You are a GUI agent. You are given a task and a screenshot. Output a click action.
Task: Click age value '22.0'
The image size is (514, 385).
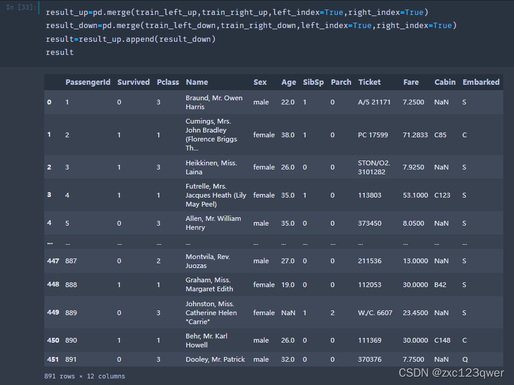[288, 102]
